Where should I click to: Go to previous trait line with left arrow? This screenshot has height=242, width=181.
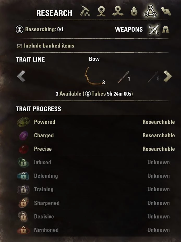click(21, 76)
